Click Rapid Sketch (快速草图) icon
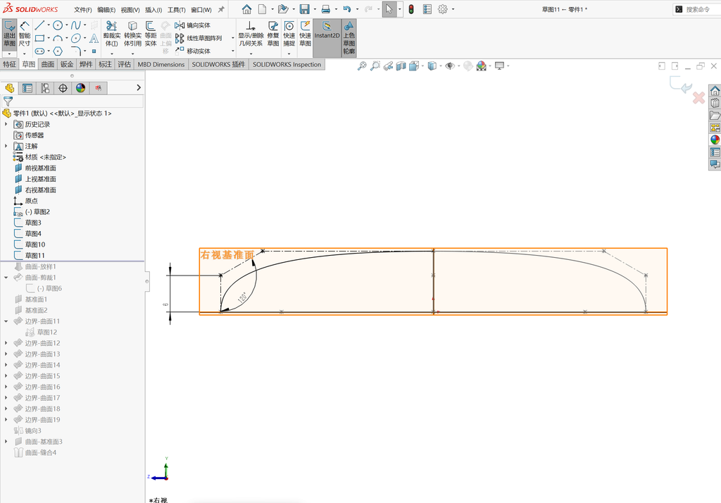This screenshot has height=503, width=721. [306, 27]
